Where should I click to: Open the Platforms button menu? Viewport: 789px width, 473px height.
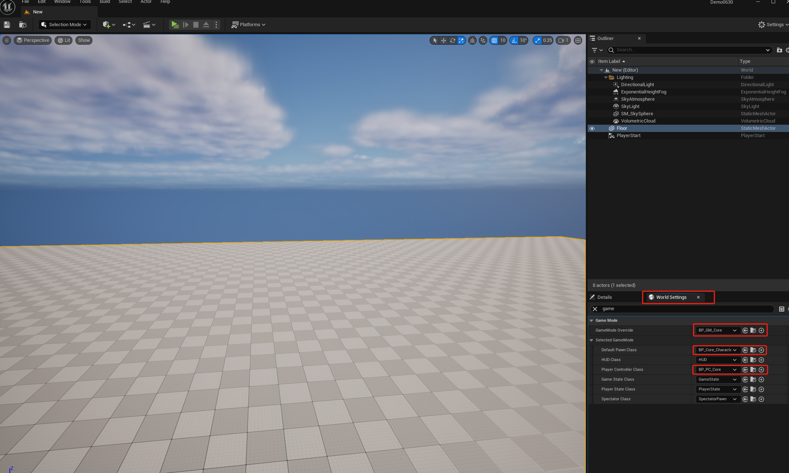249,25
